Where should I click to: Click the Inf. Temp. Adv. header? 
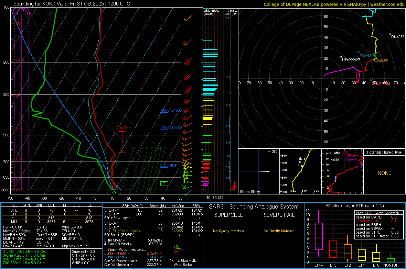[x=231, y=14]
